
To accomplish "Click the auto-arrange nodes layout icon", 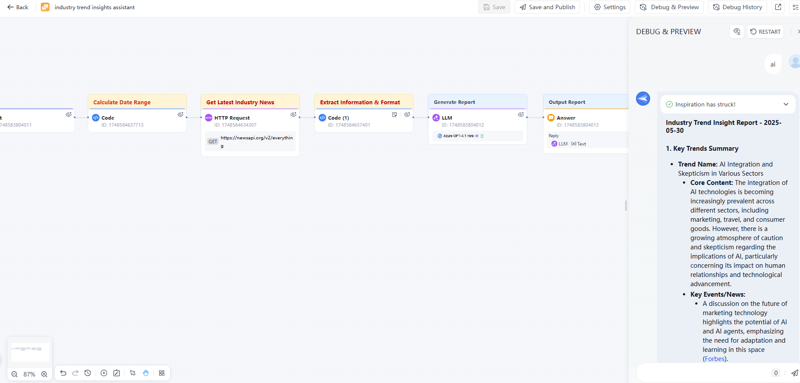I will click(162, 373).
